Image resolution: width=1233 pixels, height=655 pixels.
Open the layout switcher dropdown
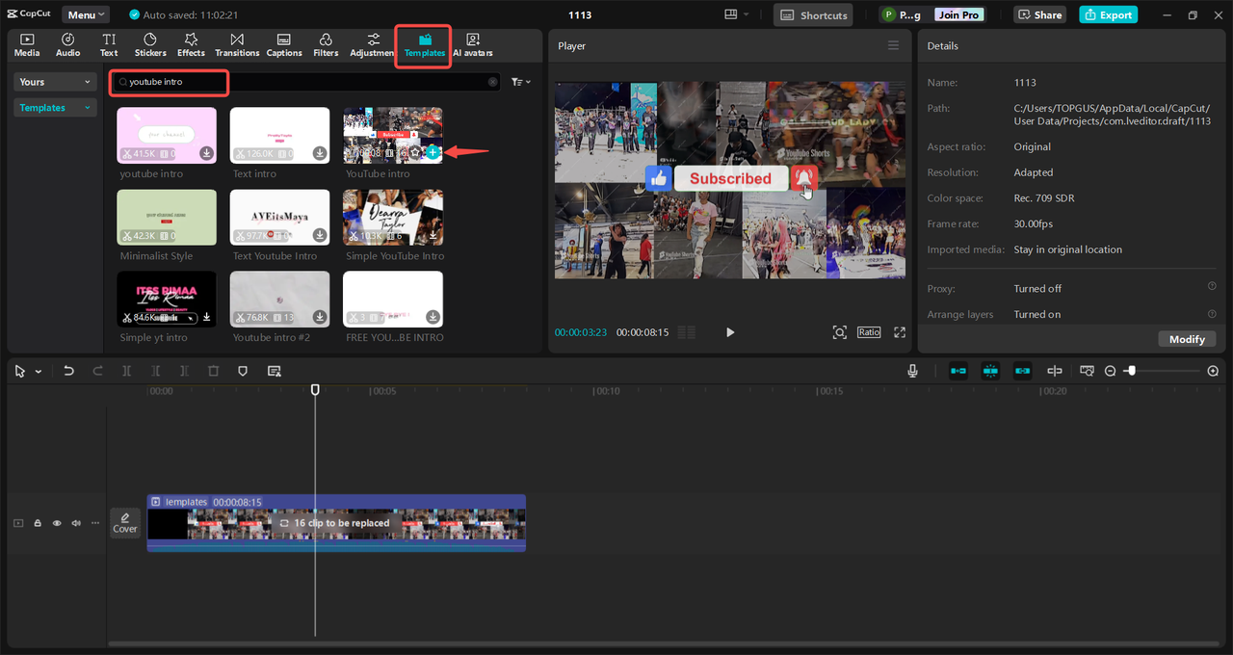(x=737, y=14)
